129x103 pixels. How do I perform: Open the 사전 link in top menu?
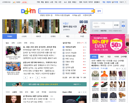(60, 2)
